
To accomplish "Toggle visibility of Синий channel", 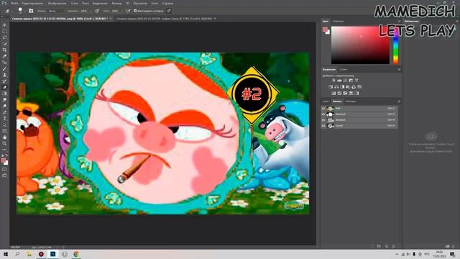I will point(323,126).
